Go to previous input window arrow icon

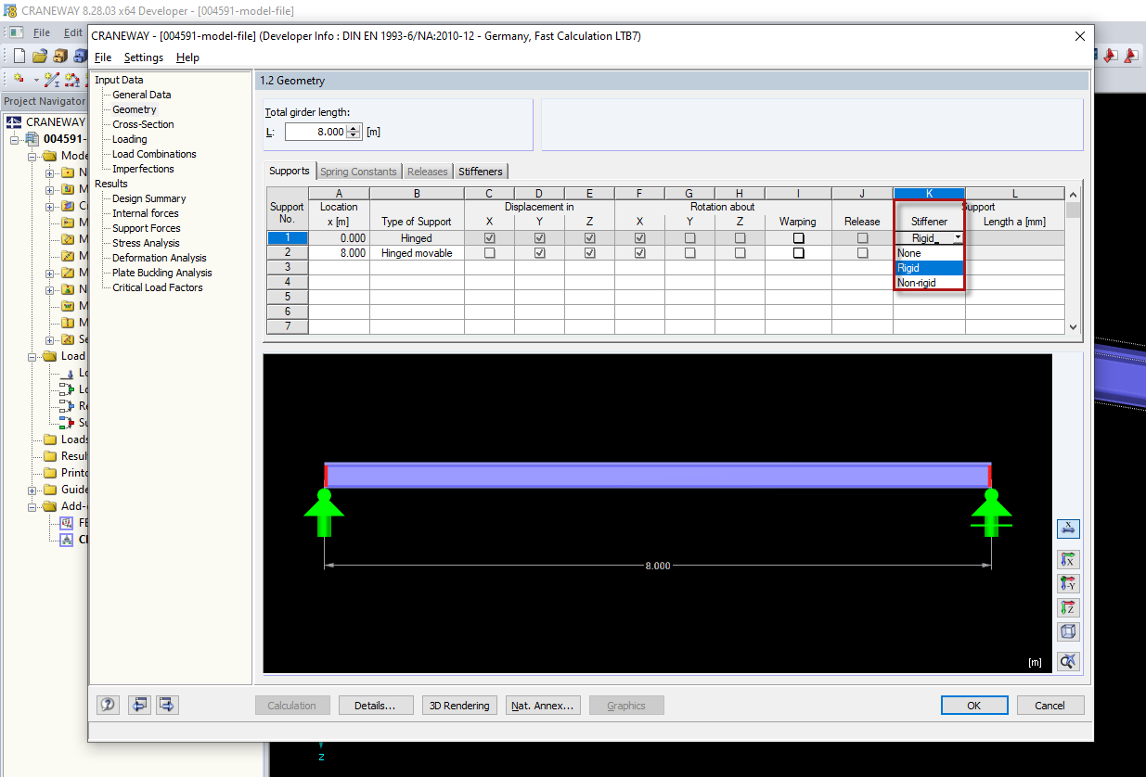(x=139, y=705)
